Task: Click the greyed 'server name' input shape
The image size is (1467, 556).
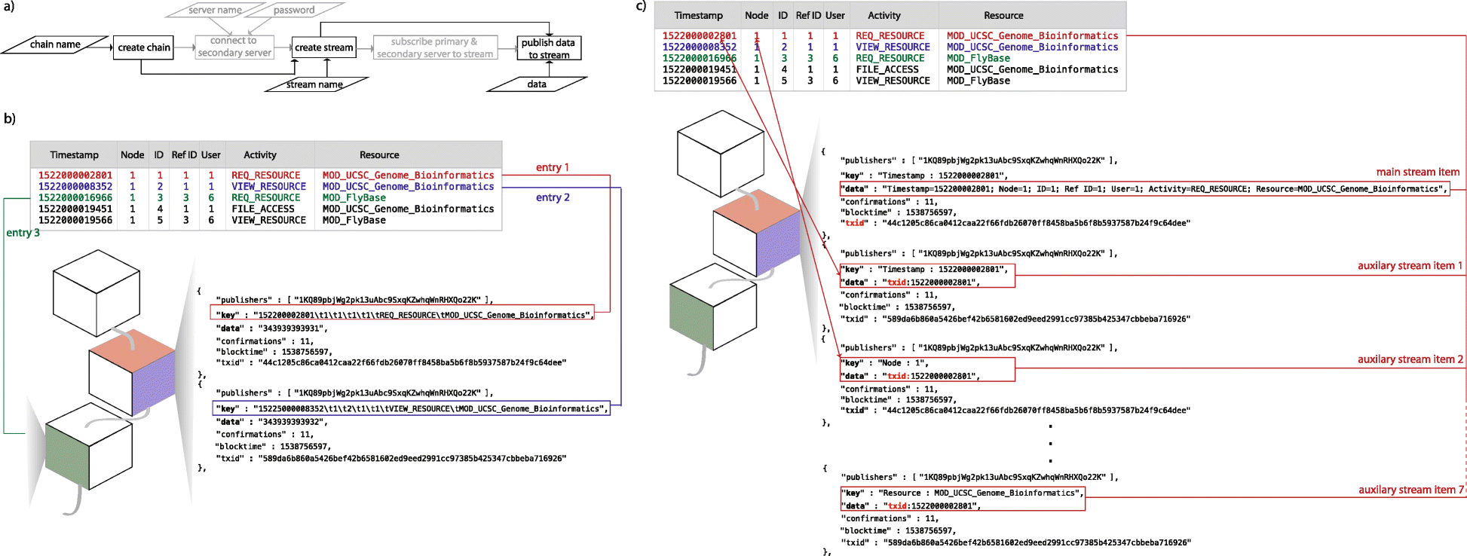Action: tap(216, 10)
